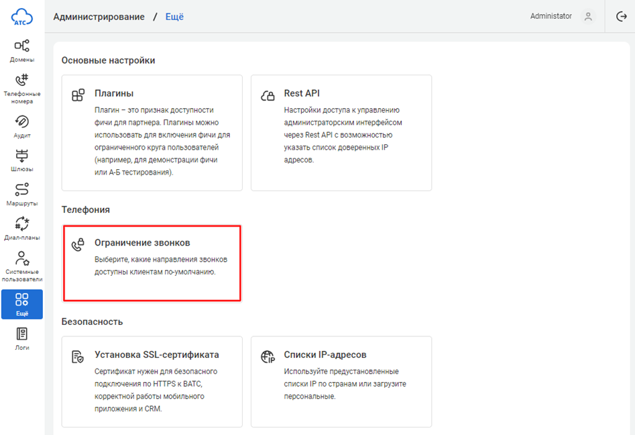
Task: Open Маршруты from the sidebar
Action: point(22,194)
